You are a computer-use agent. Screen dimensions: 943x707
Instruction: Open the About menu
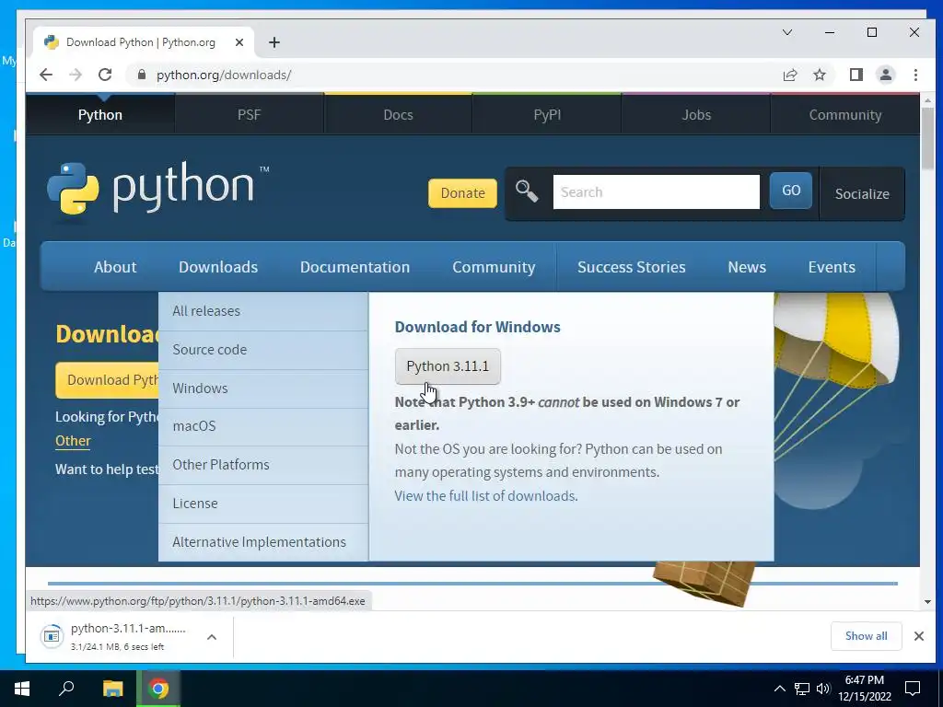(x=115, y=267)
